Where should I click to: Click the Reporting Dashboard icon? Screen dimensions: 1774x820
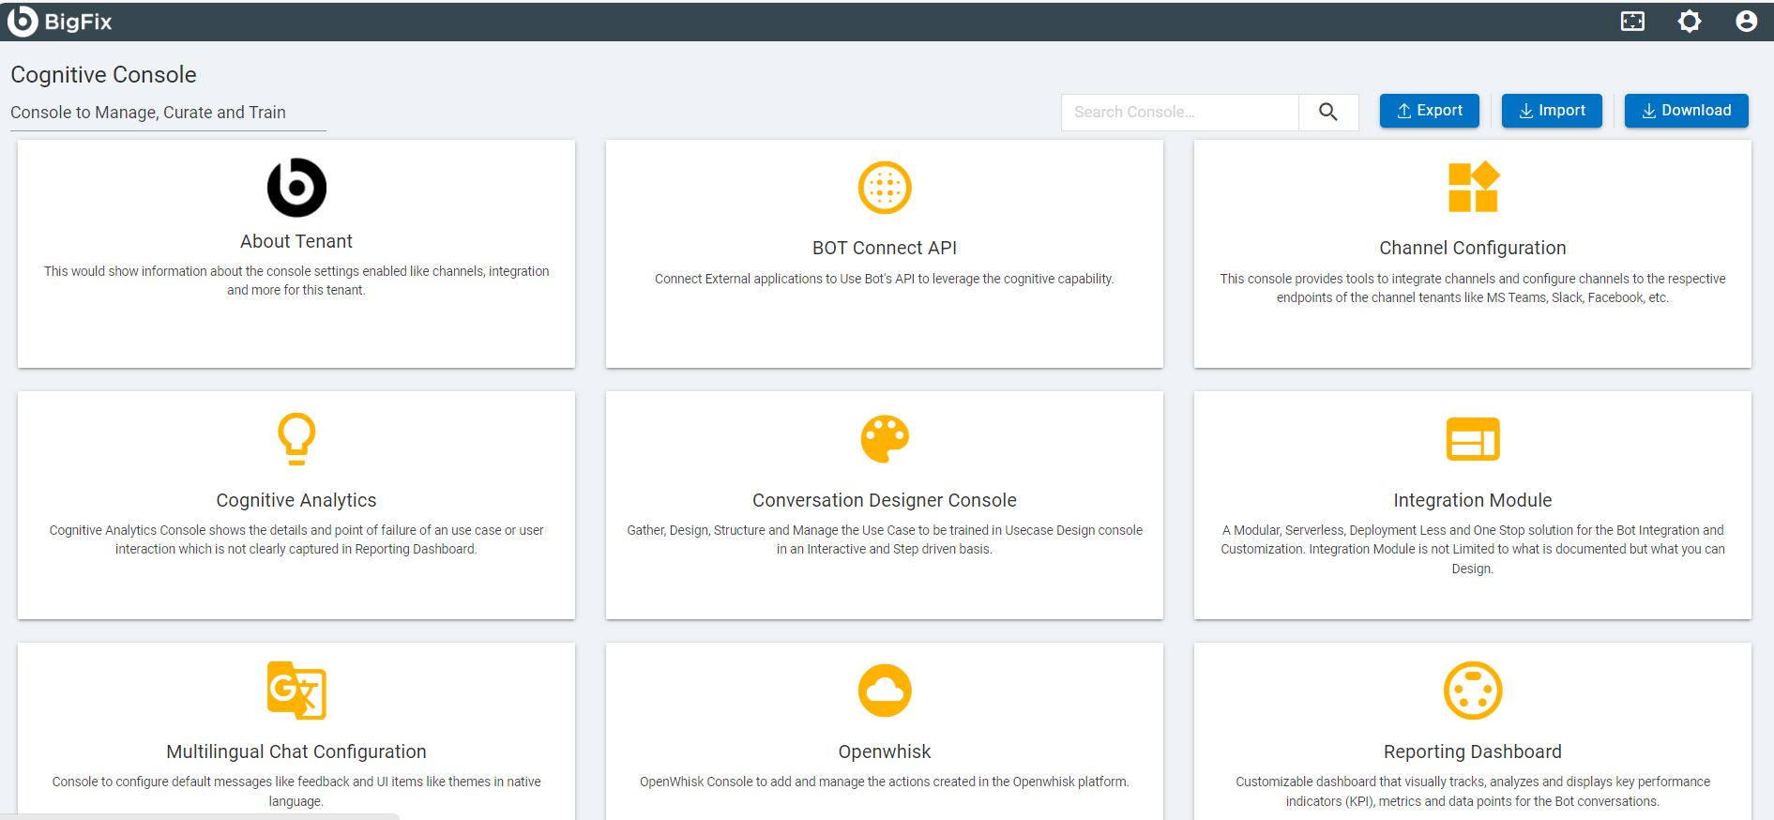(x=1472, y=691)
